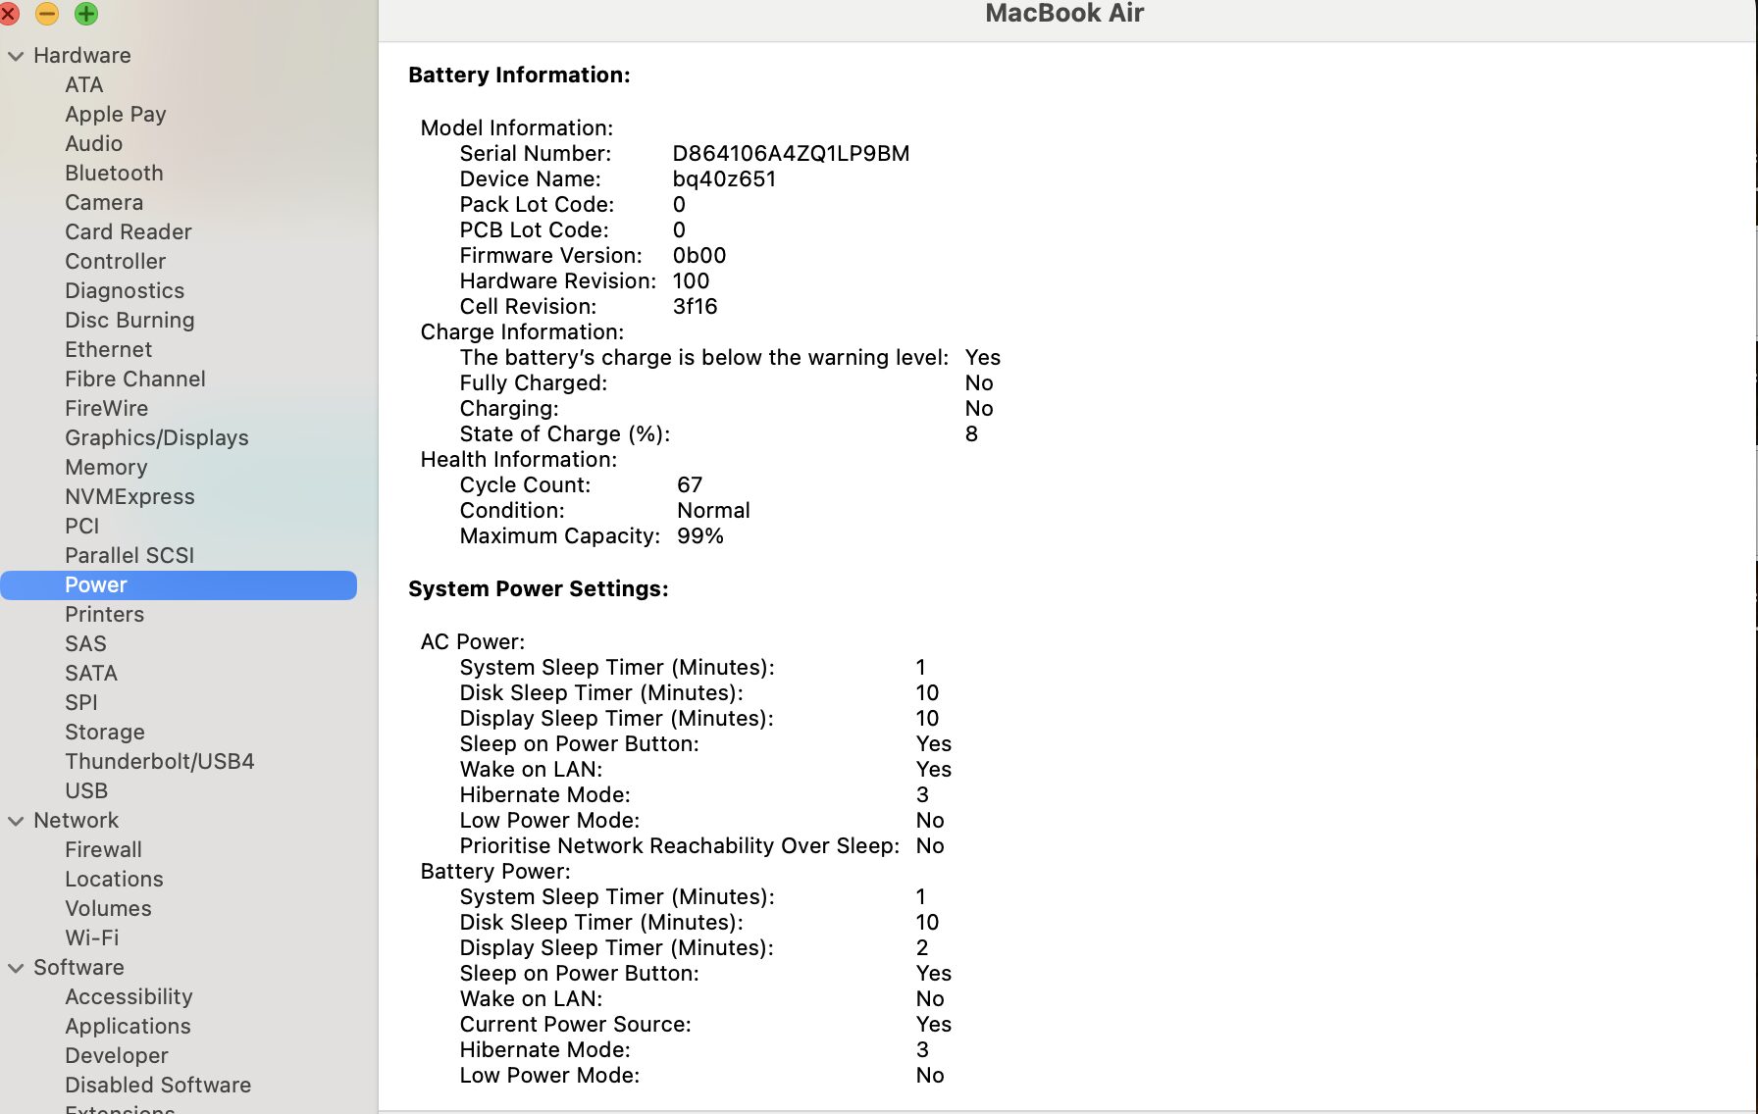Select the Card Reader entry
The height and width of the screenshot is (1114, 1758).
click(x=128, y=232)
